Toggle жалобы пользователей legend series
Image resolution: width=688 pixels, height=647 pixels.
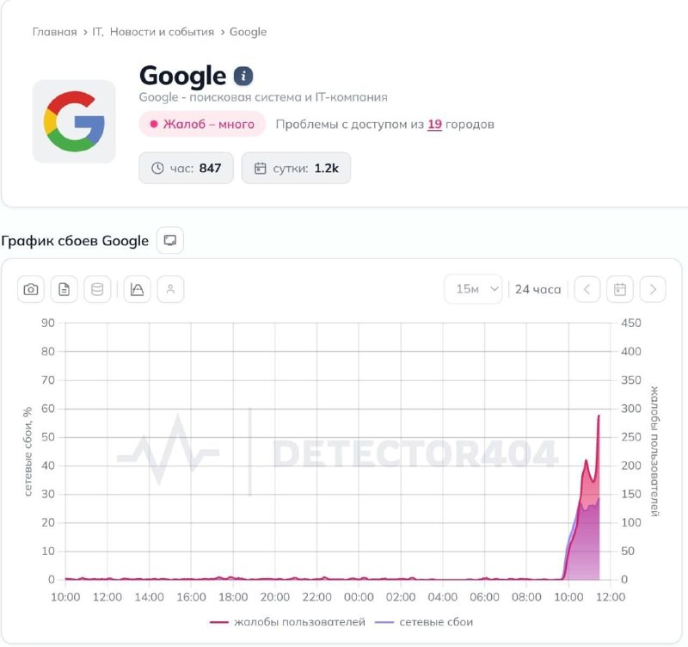287,622
